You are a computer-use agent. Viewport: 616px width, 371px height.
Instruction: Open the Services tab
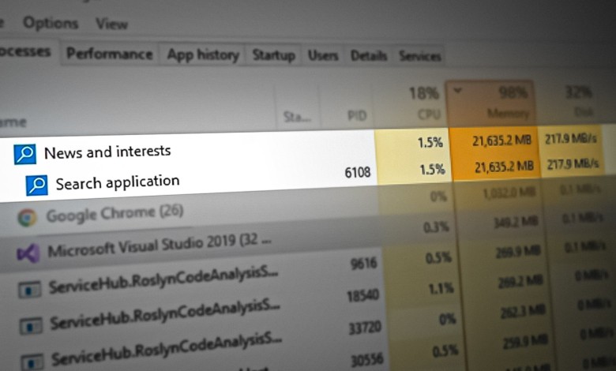(420, 56)
